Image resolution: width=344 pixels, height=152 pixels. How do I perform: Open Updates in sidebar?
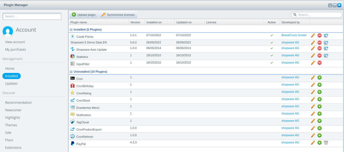pos(11,83)
